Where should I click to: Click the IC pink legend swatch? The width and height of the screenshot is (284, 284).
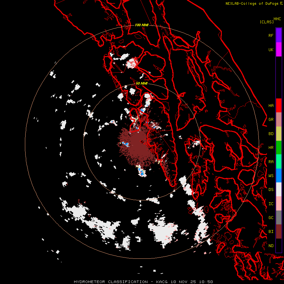[279, 204]
